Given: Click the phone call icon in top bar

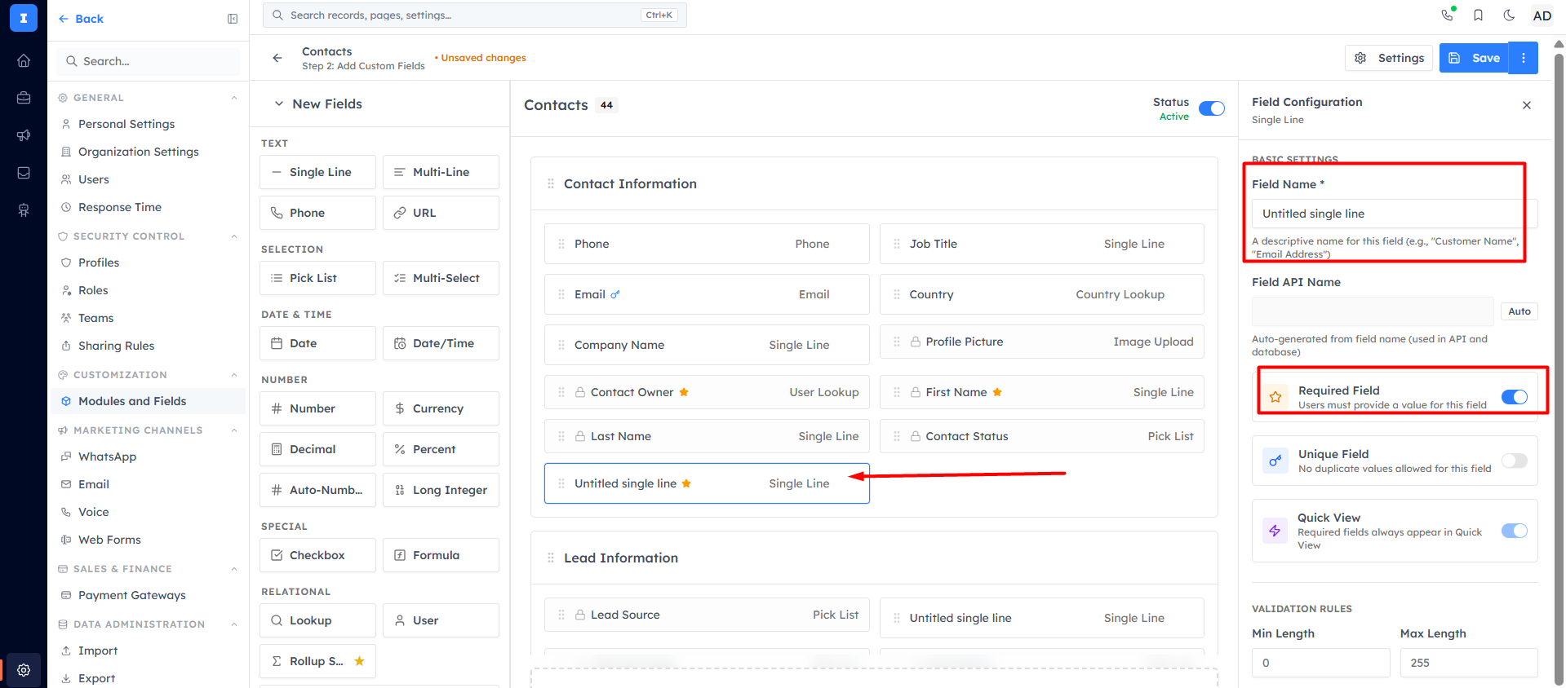Looking at the screenshot, I should 1448,15.
